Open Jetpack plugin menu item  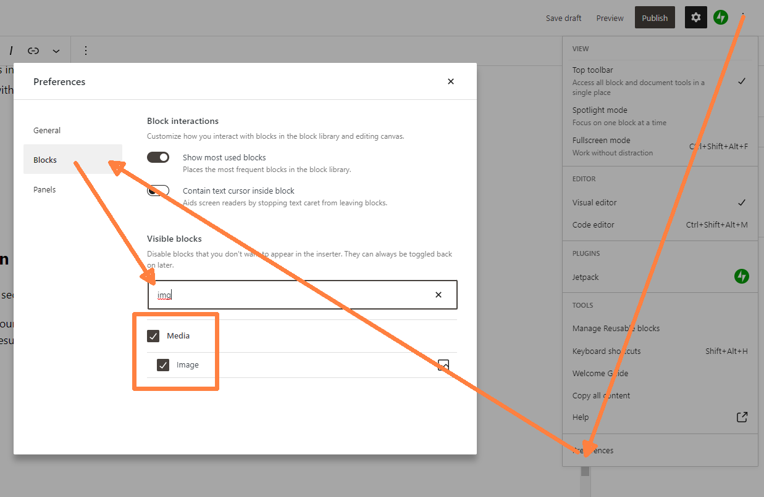660,277
